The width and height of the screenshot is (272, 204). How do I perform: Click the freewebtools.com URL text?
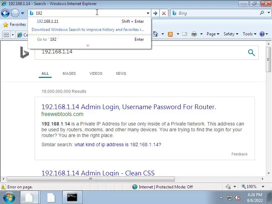pyautogui.click(x=62, y=114)
